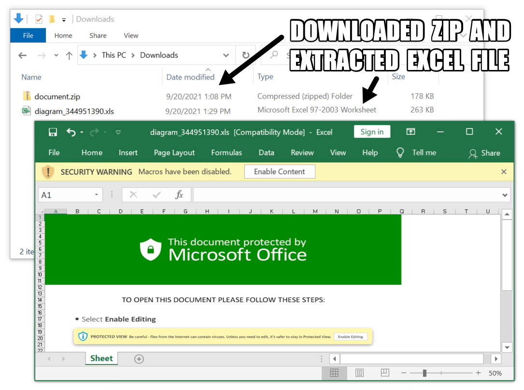Screen dimensions: 524x390
Task: Open the Excel File tab
Action: tap(54, 153)
